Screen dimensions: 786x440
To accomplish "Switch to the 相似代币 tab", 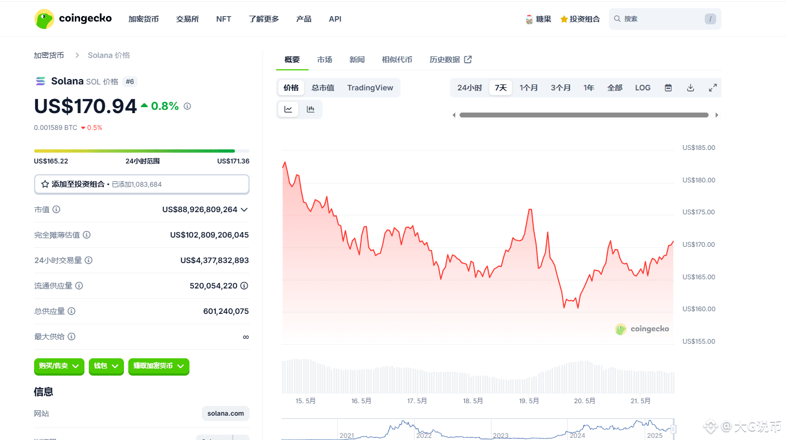I will click(397, 60).
